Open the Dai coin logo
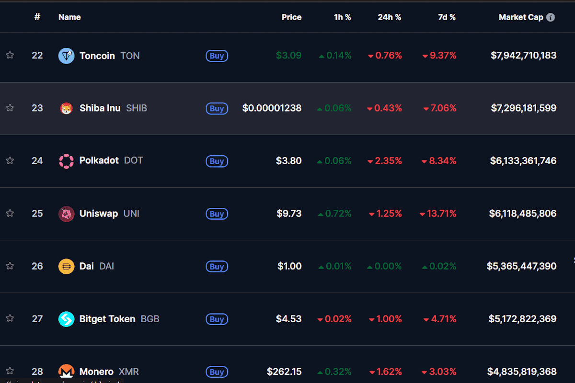Screen dimensions: 575x383 tap(66, 267)
